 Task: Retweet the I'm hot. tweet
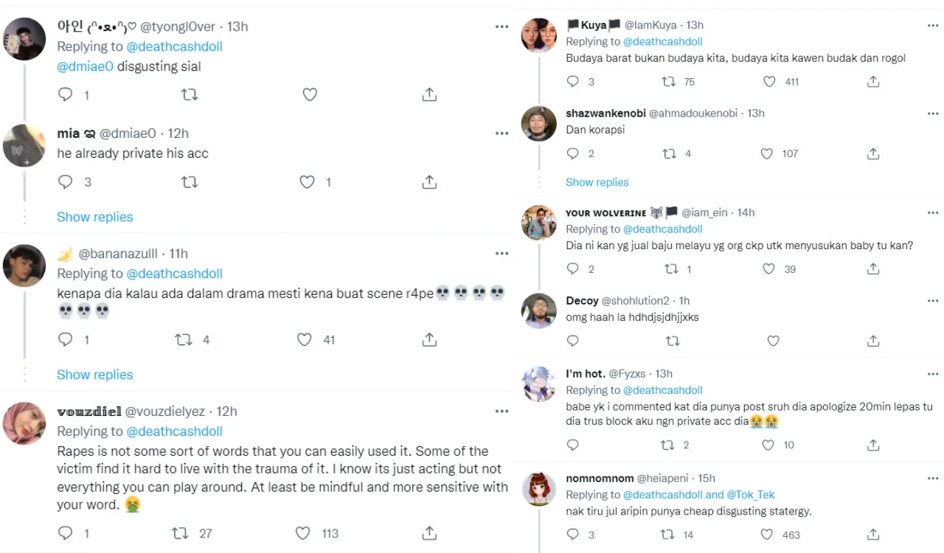(x=669, y=445)
